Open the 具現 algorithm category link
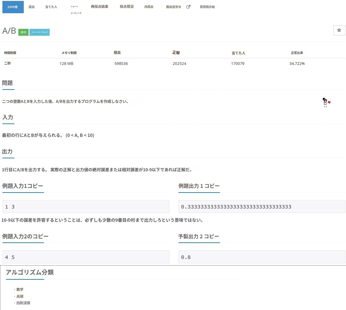The image size is (346, 310). tap(20, 296)
